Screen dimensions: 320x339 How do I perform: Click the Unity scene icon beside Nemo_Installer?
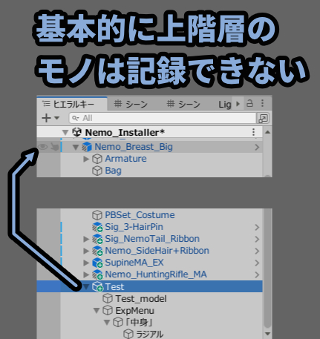[76, 132]
